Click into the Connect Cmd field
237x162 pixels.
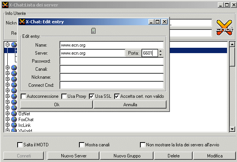click(x=112, y=85)
